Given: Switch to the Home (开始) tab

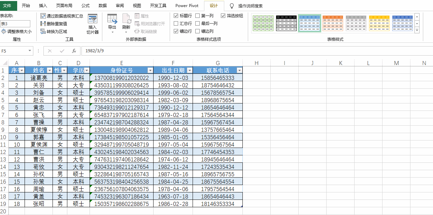Looking at the screenshot, I should coord(26,6).
